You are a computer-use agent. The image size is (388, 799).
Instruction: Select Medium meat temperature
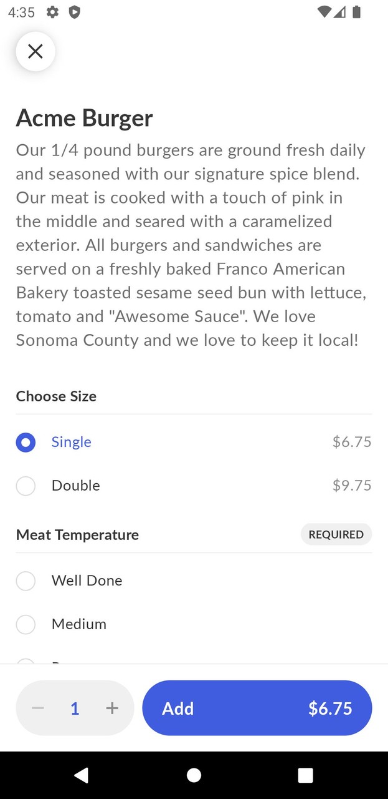(26, 624)
